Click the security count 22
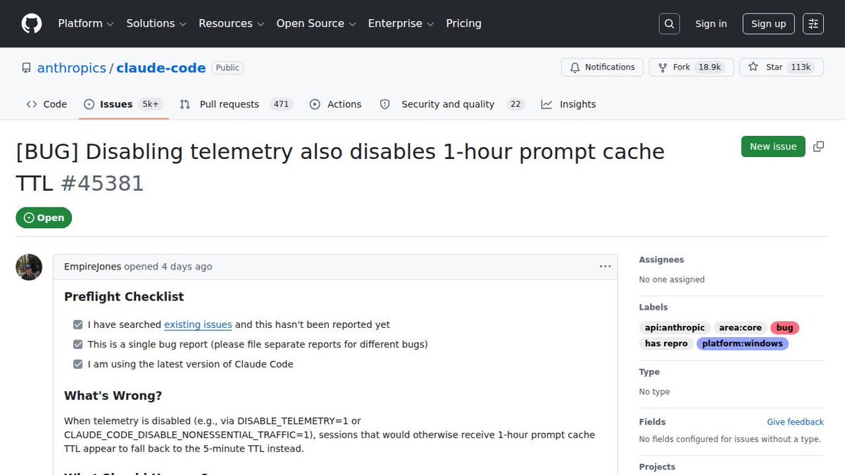 coord(515,104)
